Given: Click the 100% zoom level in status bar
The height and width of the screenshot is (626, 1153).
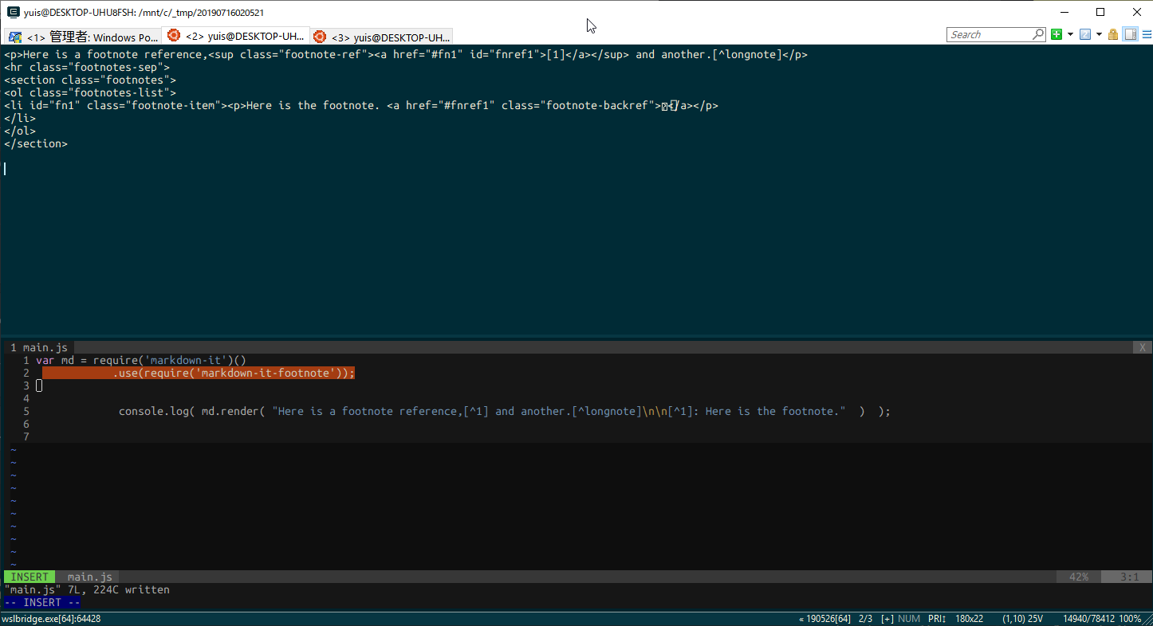Looking at the screenshot, I should pyautogui.click(x=1131, y=619).
